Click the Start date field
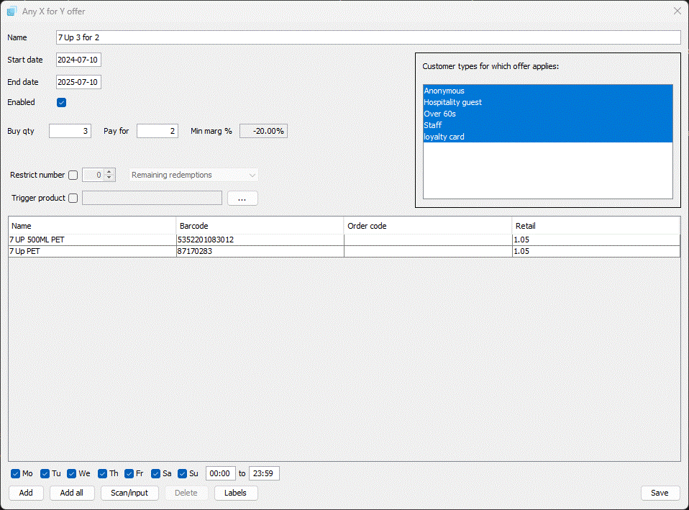The image size is (689, 510). click(x=78, y=60)
